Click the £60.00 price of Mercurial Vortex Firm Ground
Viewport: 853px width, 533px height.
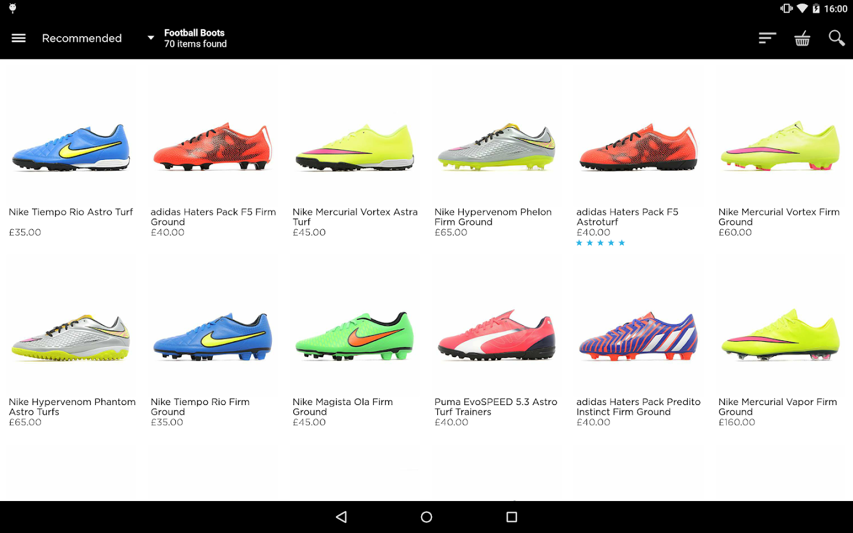tap(735, 232)
